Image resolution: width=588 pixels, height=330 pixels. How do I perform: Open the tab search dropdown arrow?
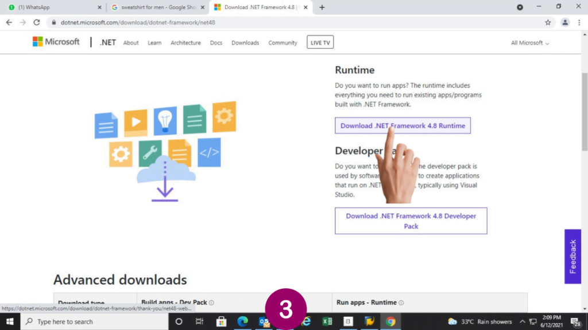coord(520,7)
